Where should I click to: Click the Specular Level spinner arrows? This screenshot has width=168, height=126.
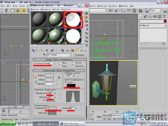55,93
